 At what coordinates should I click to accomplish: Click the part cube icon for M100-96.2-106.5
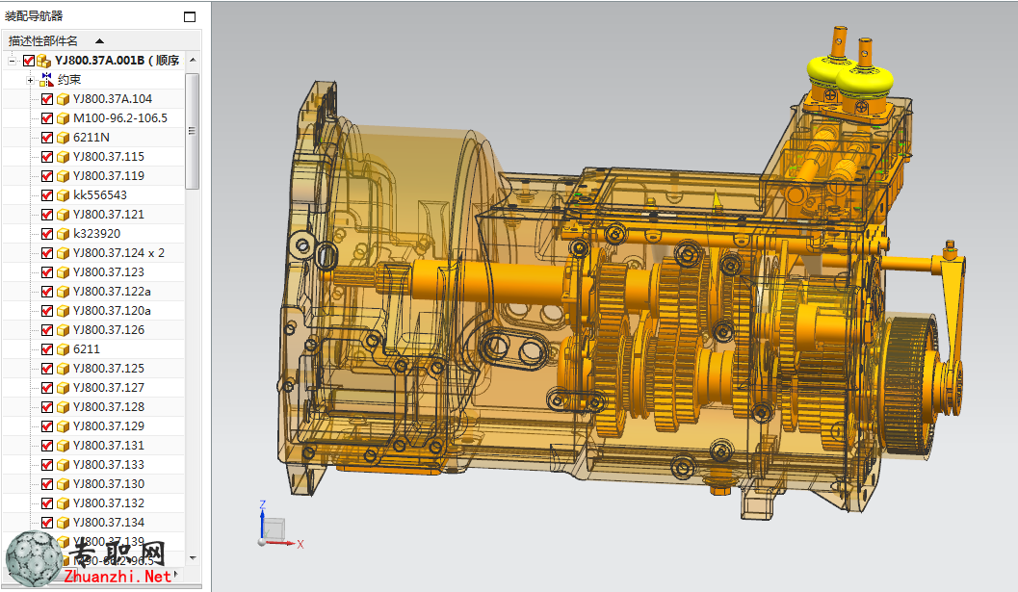pos(63,118)
